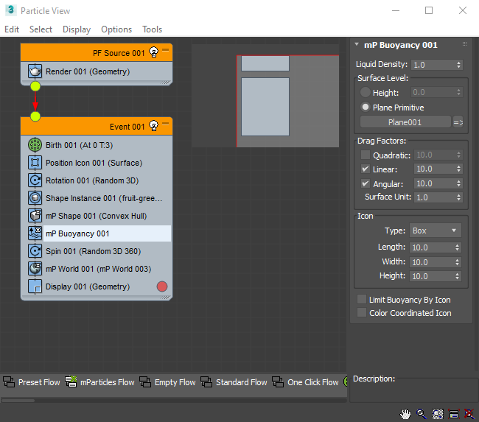Click the Shape Instance 001 operator icon
Viewport: 479px width, 422px height.
click(35, 198)
